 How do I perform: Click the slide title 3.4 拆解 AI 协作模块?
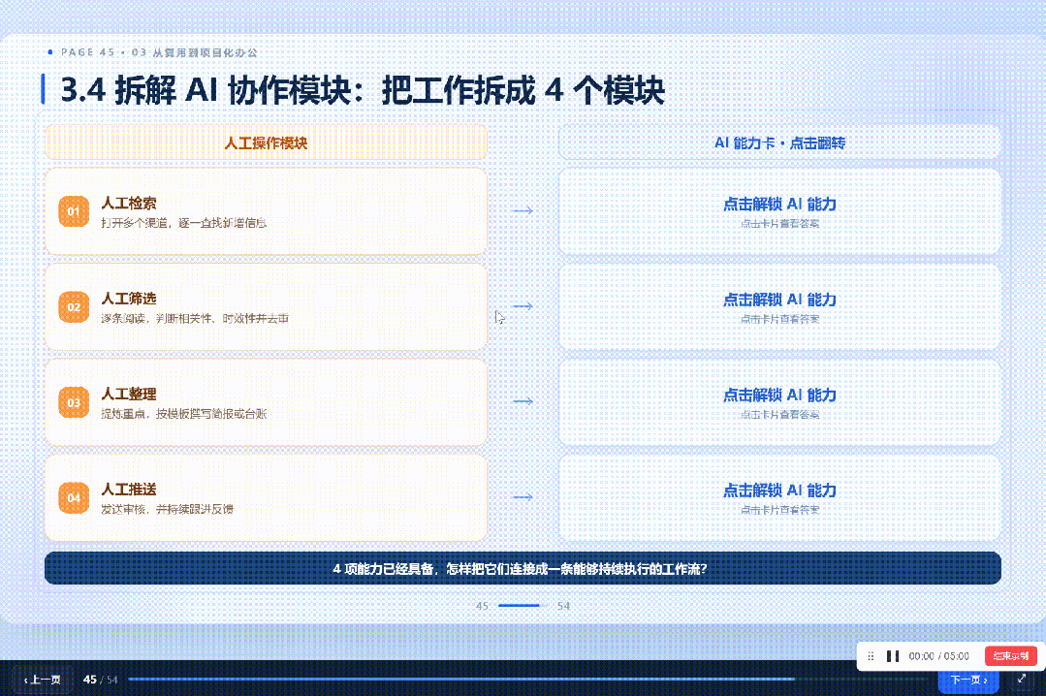pos(363,90)
